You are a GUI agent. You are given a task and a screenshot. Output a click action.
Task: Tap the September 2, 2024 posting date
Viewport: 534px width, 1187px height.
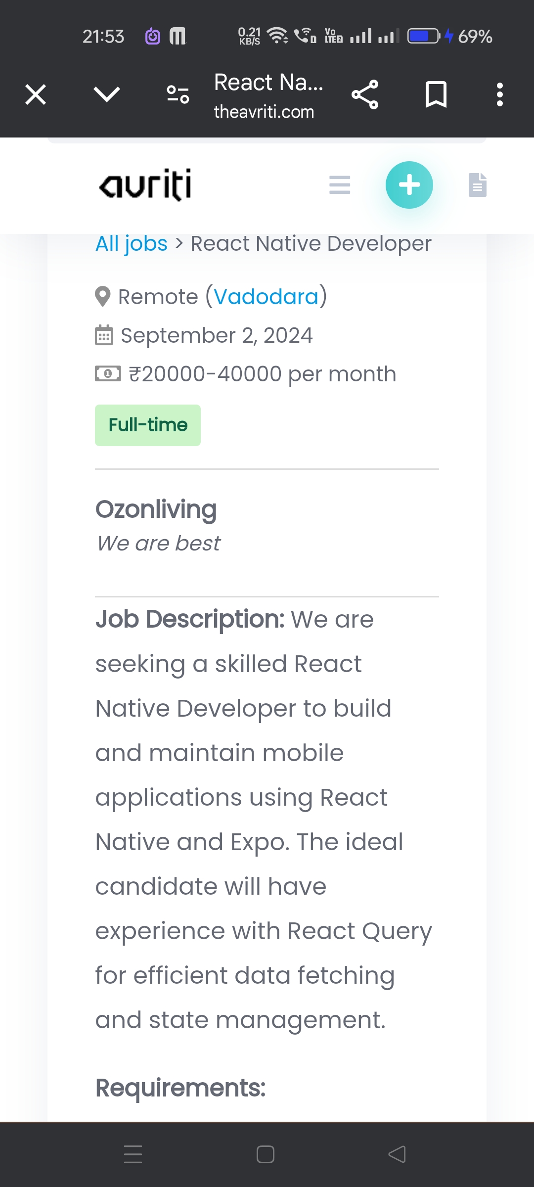click(217, 336)
